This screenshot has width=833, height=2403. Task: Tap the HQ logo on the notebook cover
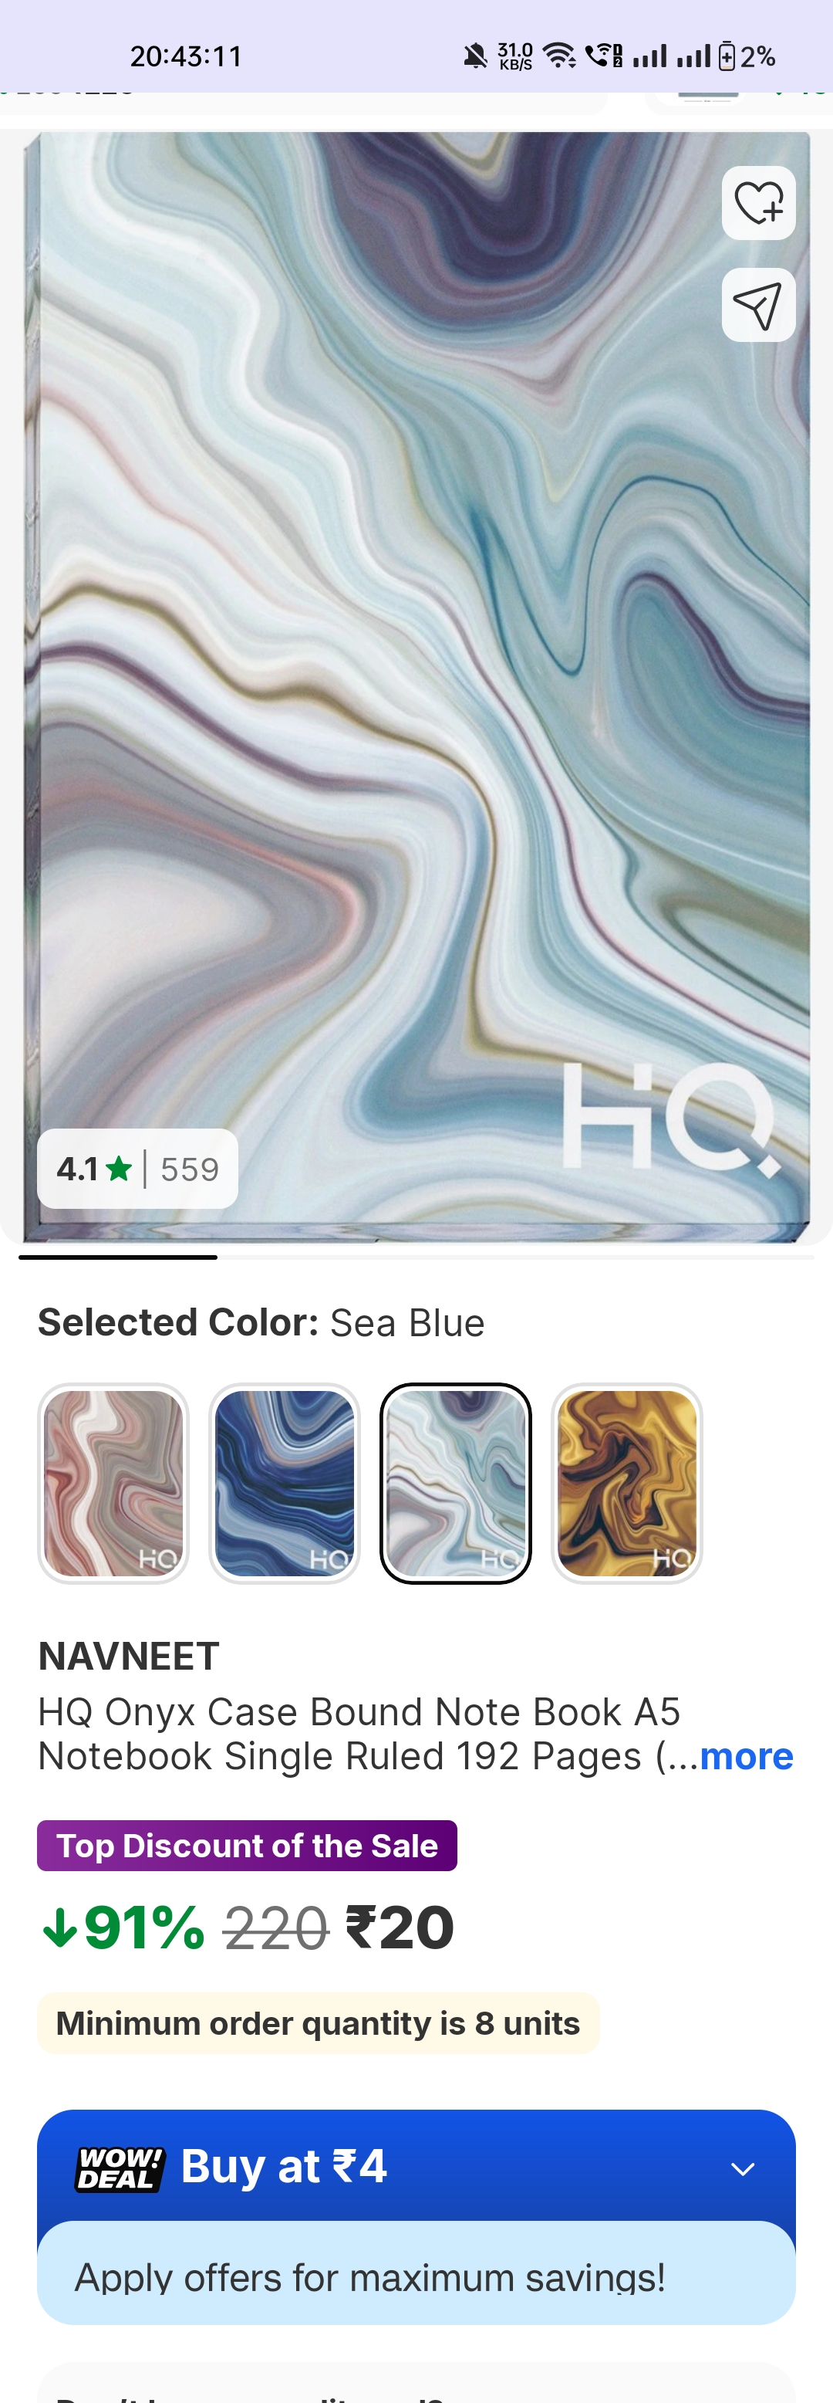click(671, 1118)
